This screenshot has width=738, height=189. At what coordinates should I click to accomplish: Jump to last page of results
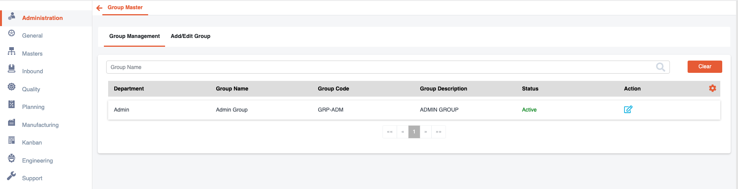click(438, 132)
